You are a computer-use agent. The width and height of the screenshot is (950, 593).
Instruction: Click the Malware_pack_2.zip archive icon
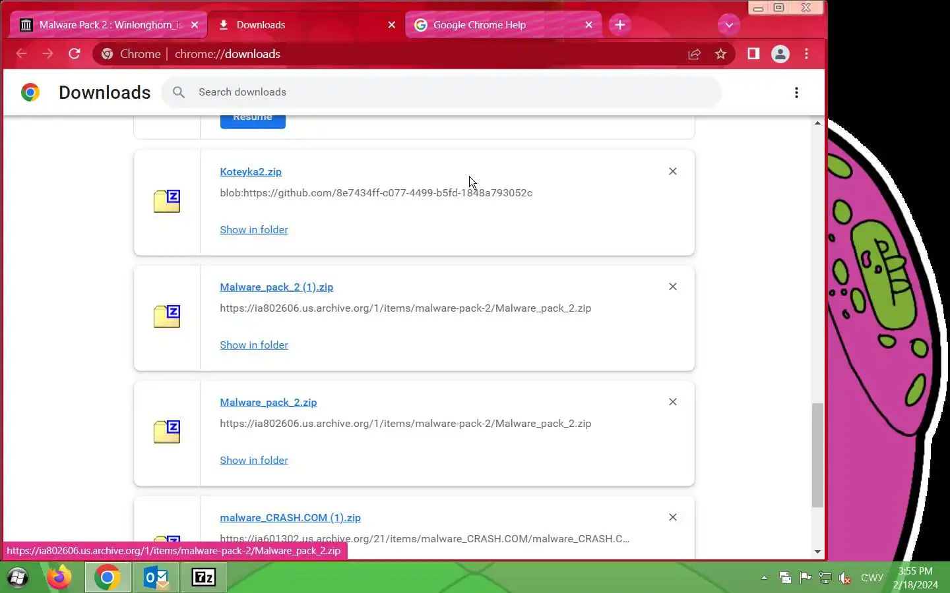[167, 432]
